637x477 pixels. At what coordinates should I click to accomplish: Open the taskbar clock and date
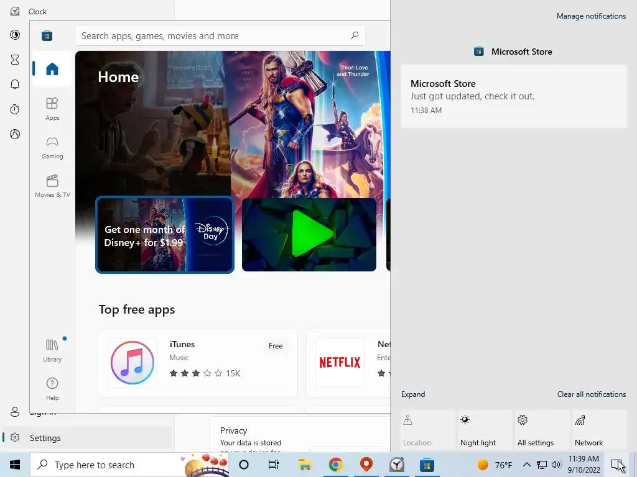point(584,465)
